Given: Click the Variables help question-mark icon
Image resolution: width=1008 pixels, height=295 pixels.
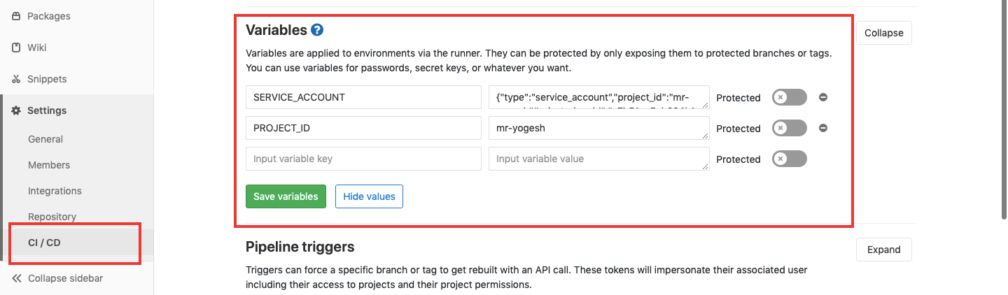Looking at the screenshot, I should pyautogui.click(x=317, y=30).
